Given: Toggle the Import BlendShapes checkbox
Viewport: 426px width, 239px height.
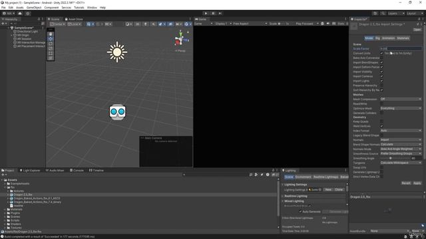Looking at the screenshot, I should pos(381,62).
